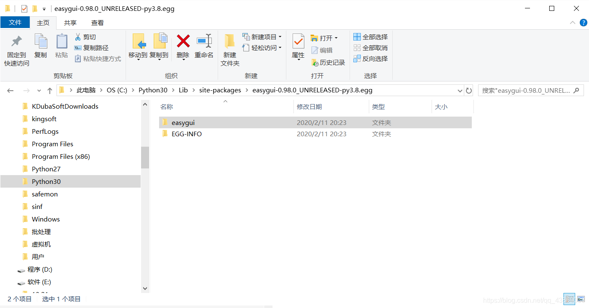Open the 属性 (Properties) icon

pos(298,47)
